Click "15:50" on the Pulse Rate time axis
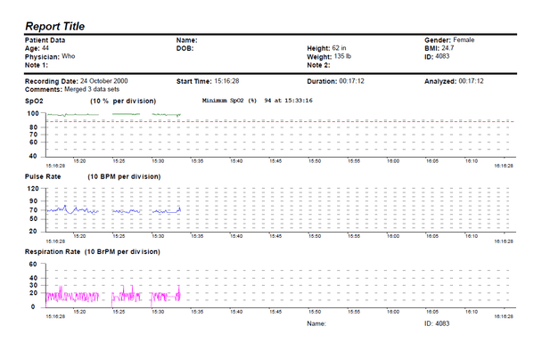This screenshot has width=542, height=351. 315,237
